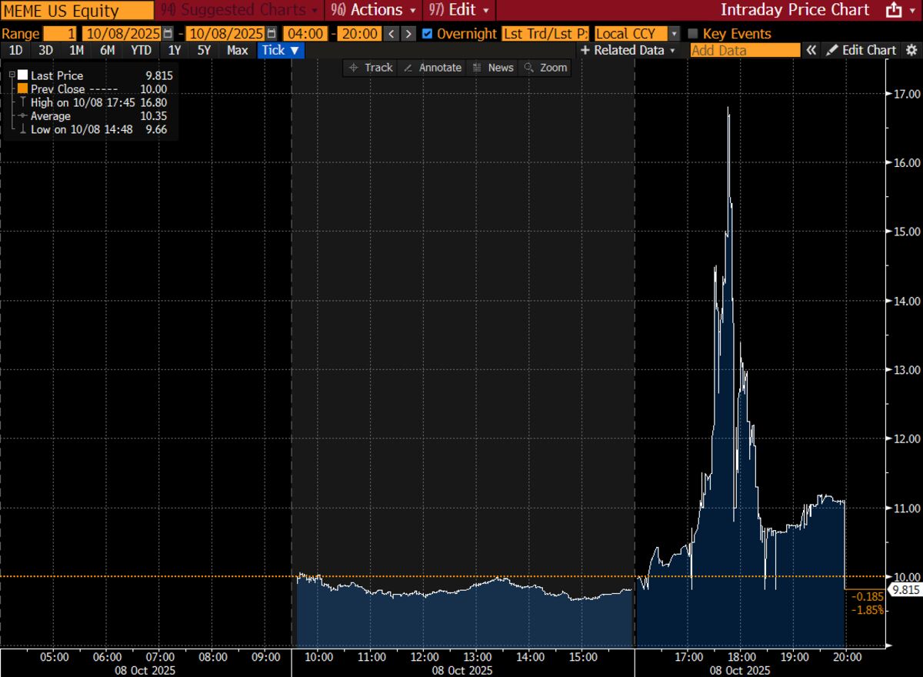This screenshot has height=677, width=923.
Task: Open end date calendar picker
Action: pos(271,34)
